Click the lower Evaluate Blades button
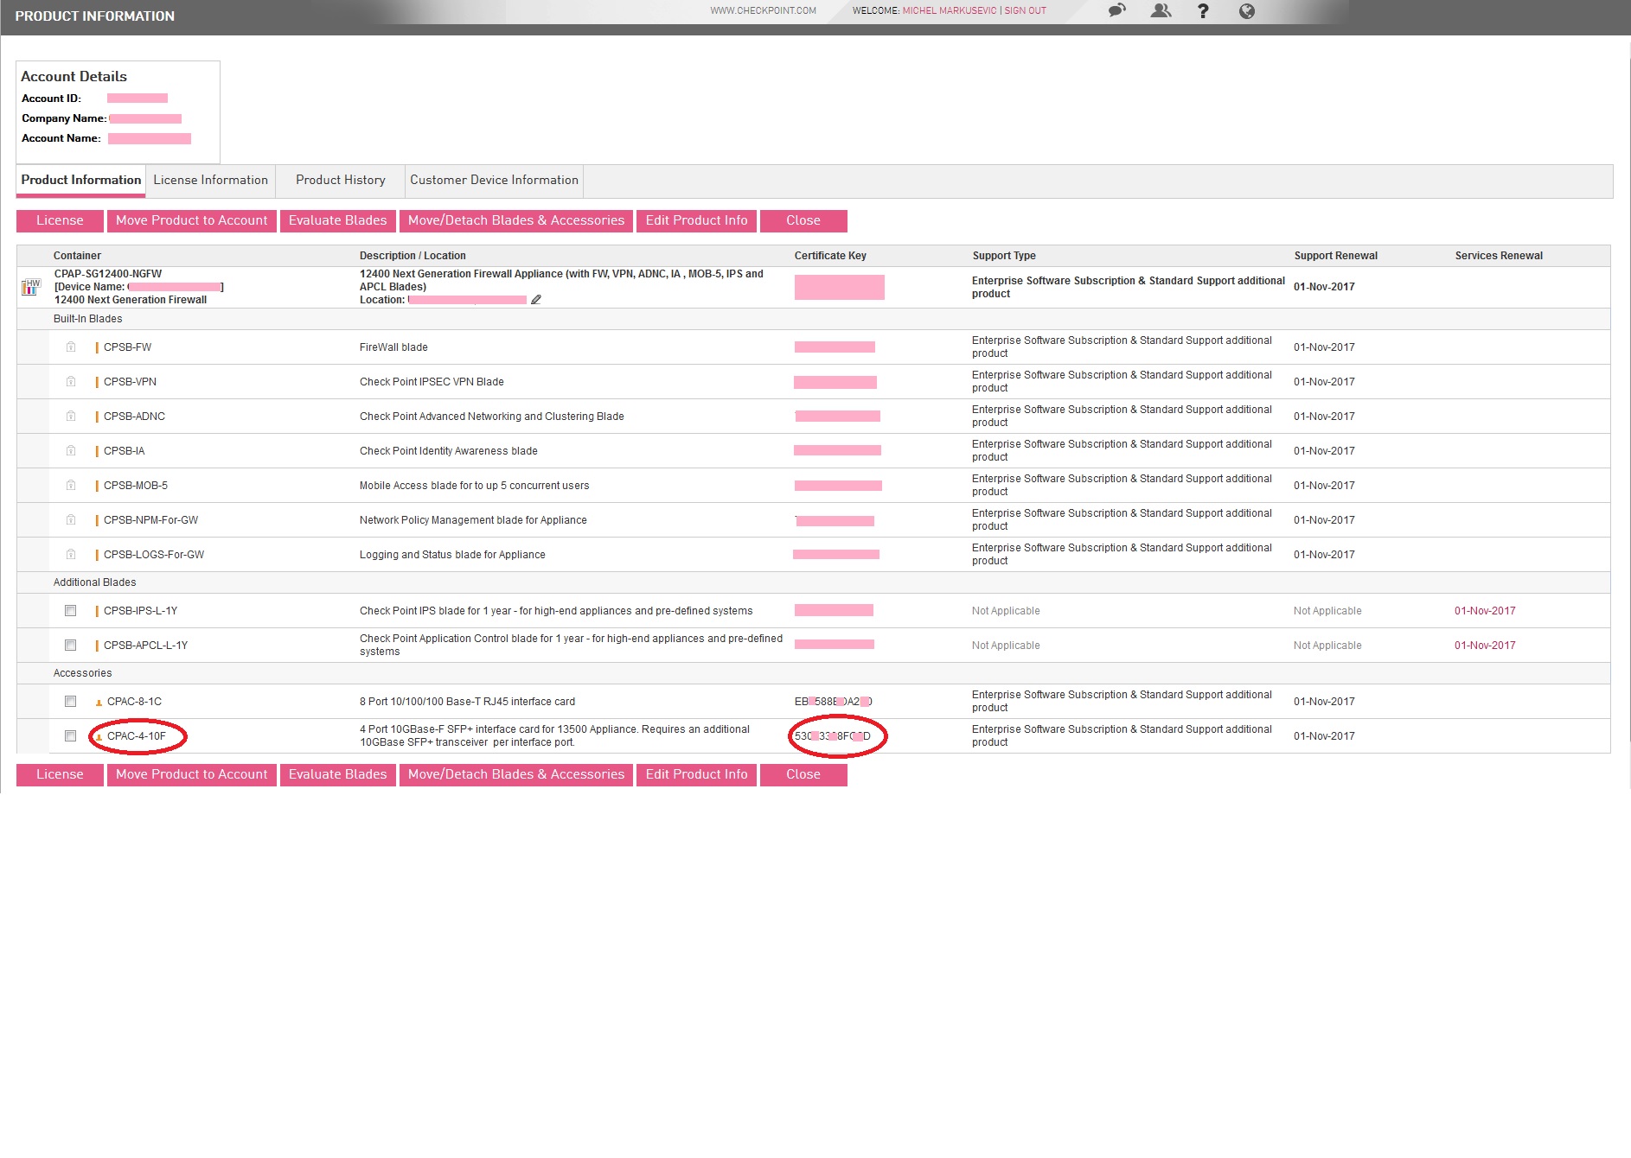 (x=338, y=774)
